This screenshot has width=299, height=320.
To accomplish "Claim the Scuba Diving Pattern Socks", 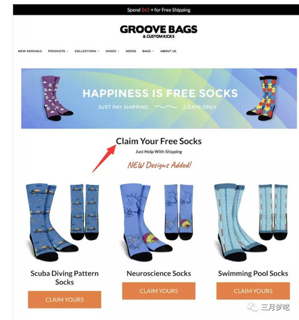I will 65,300.
